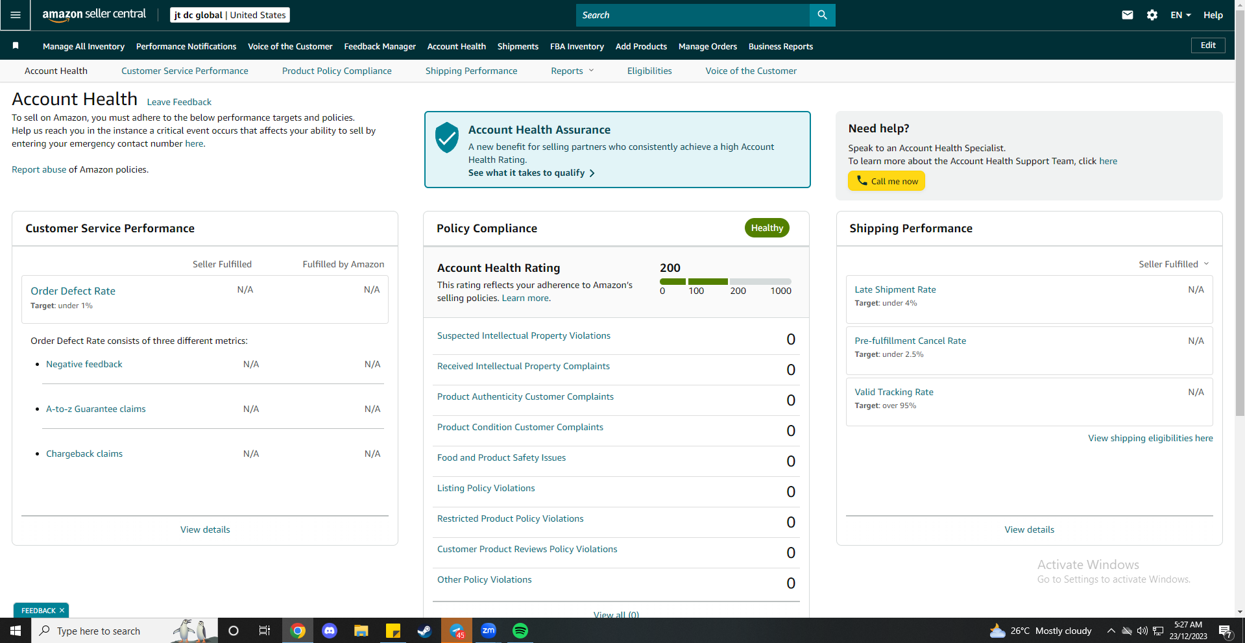
Task: Open Feedback Manager menu item
Action: [x=380, y=46]
